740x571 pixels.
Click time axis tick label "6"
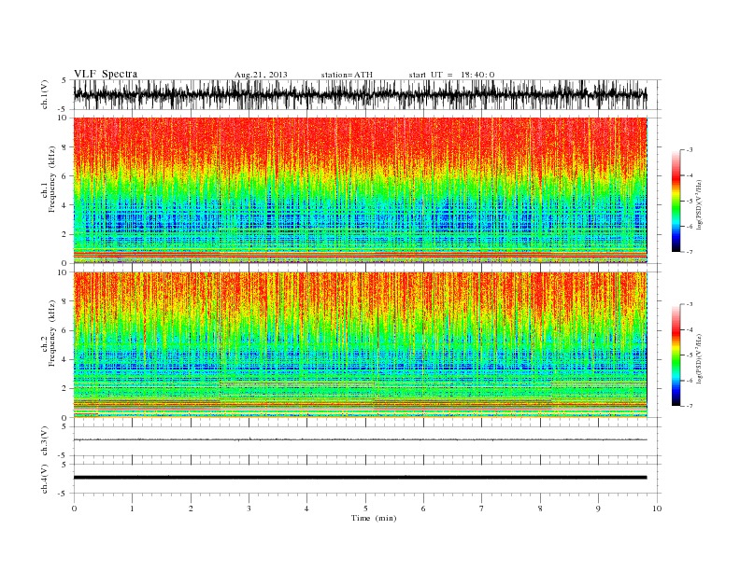[423, 508]
